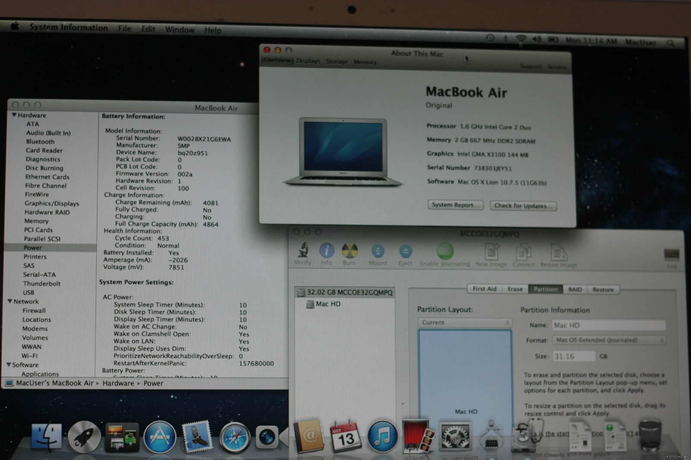Launch iTunes from the Dock
Image resolution: width=691 pixels, height=460 pixels.
point(382,436)
